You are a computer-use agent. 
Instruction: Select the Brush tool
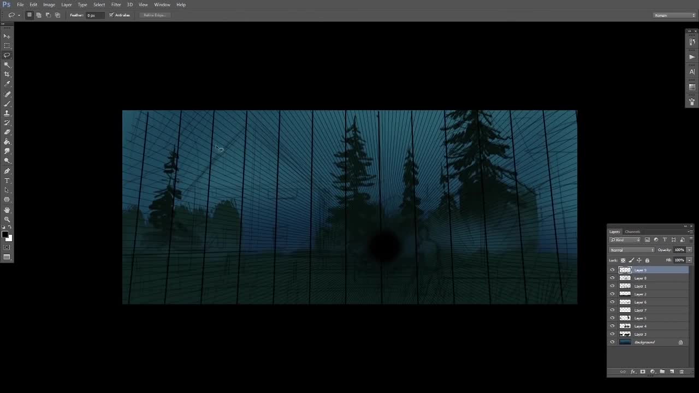tap(7, 104)
